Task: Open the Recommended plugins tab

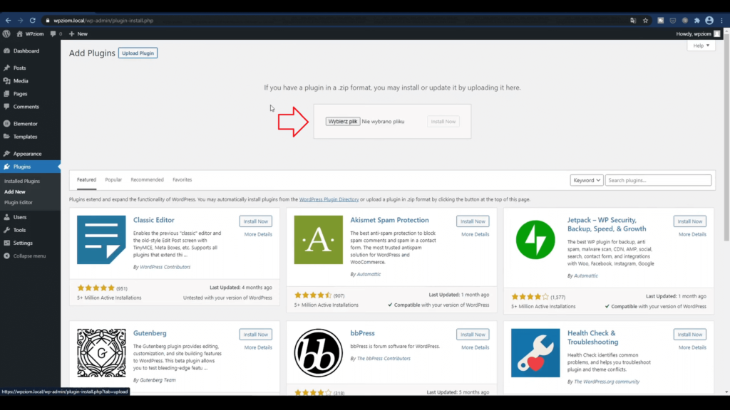Action: pyautogui.click(x=147, y=180)
